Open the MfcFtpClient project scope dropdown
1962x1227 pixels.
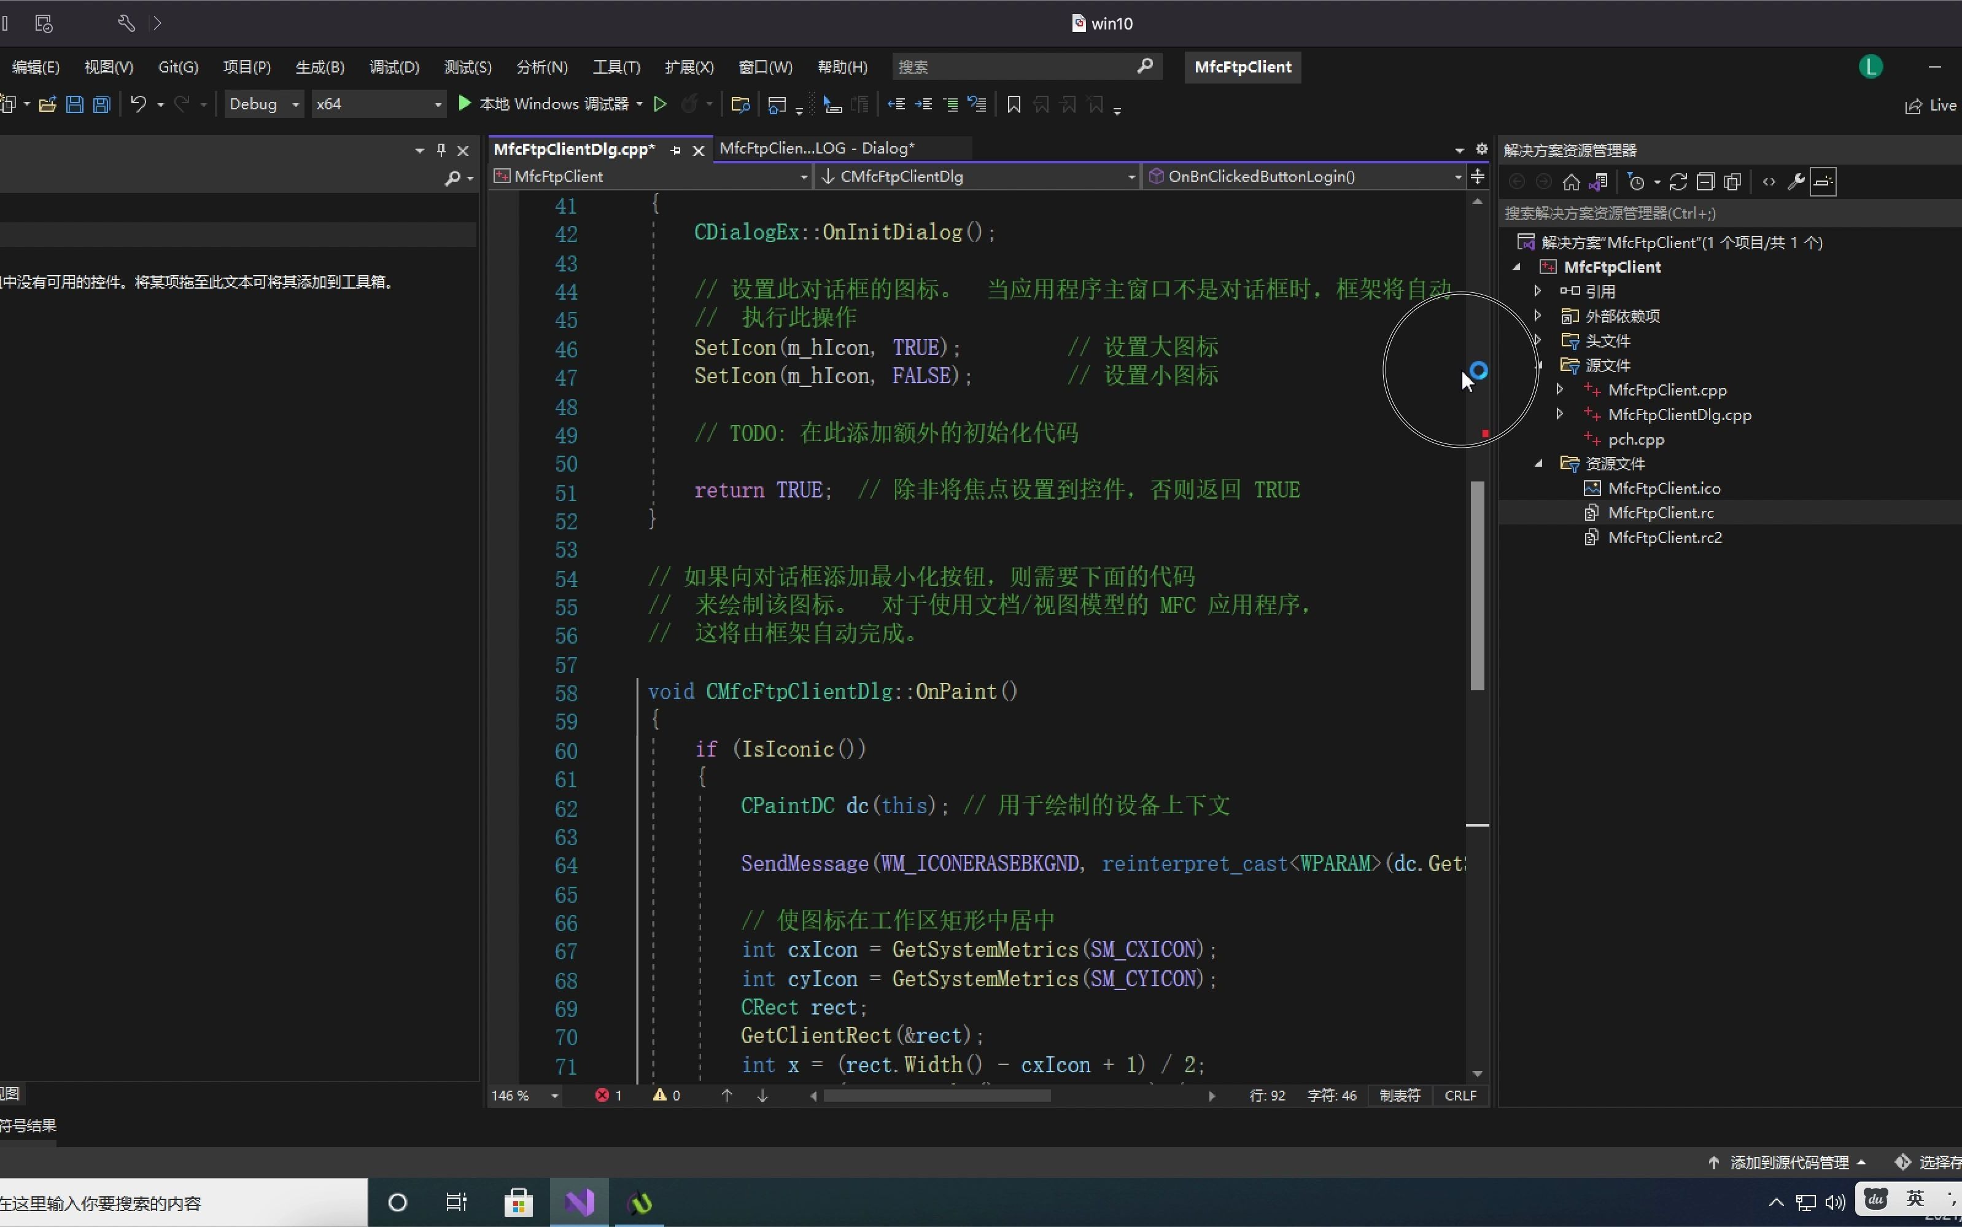652,176
